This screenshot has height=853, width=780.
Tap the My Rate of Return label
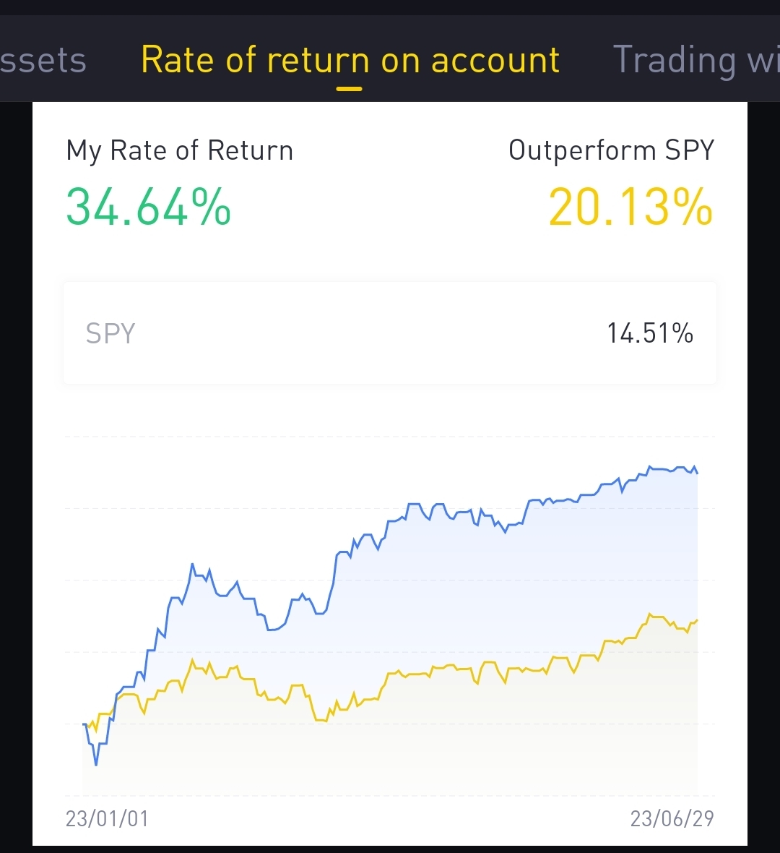tap(180, 150)
